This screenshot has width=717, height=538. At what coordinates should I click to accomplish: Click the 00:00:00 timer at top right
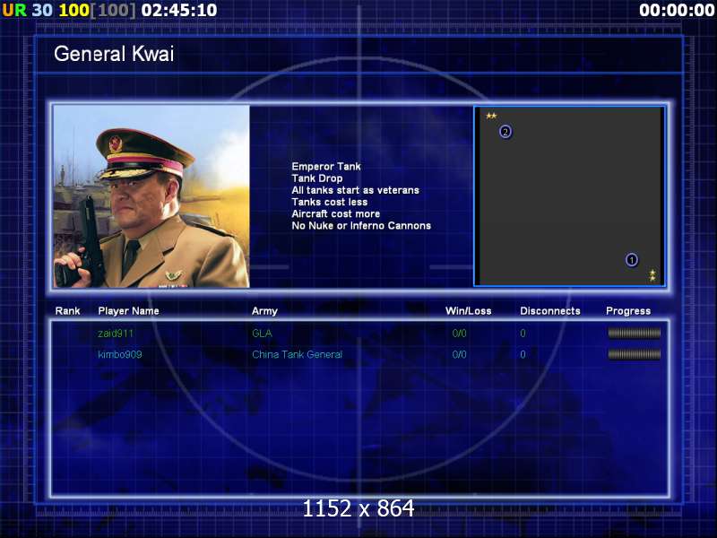tap(678, 10)
